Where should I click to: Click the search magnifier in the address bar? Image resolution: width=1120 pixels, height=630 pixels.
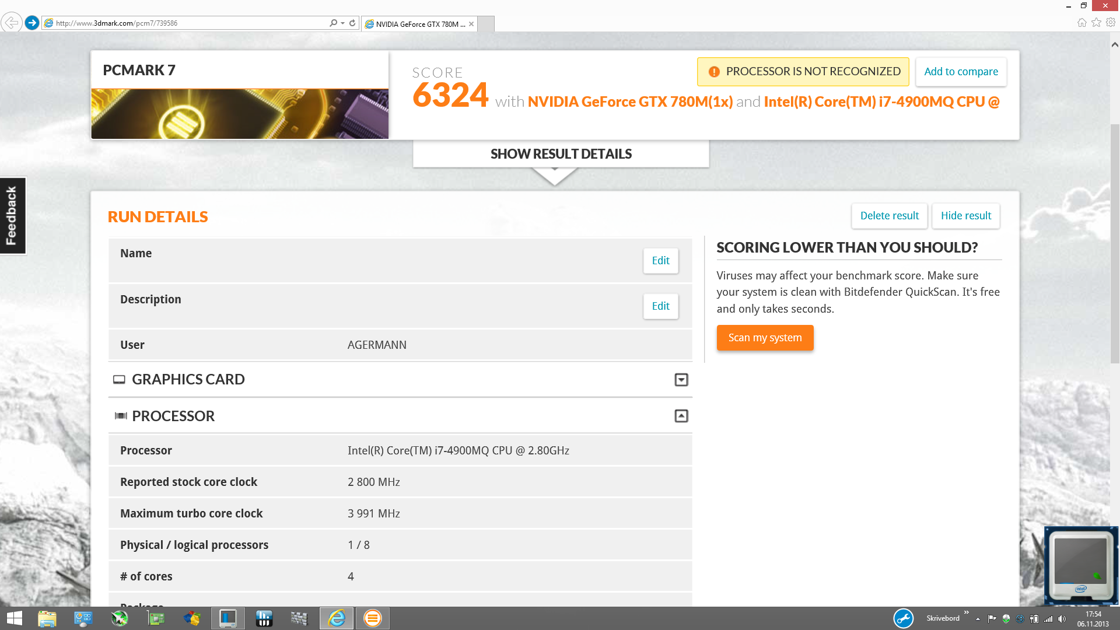(333, 23)
